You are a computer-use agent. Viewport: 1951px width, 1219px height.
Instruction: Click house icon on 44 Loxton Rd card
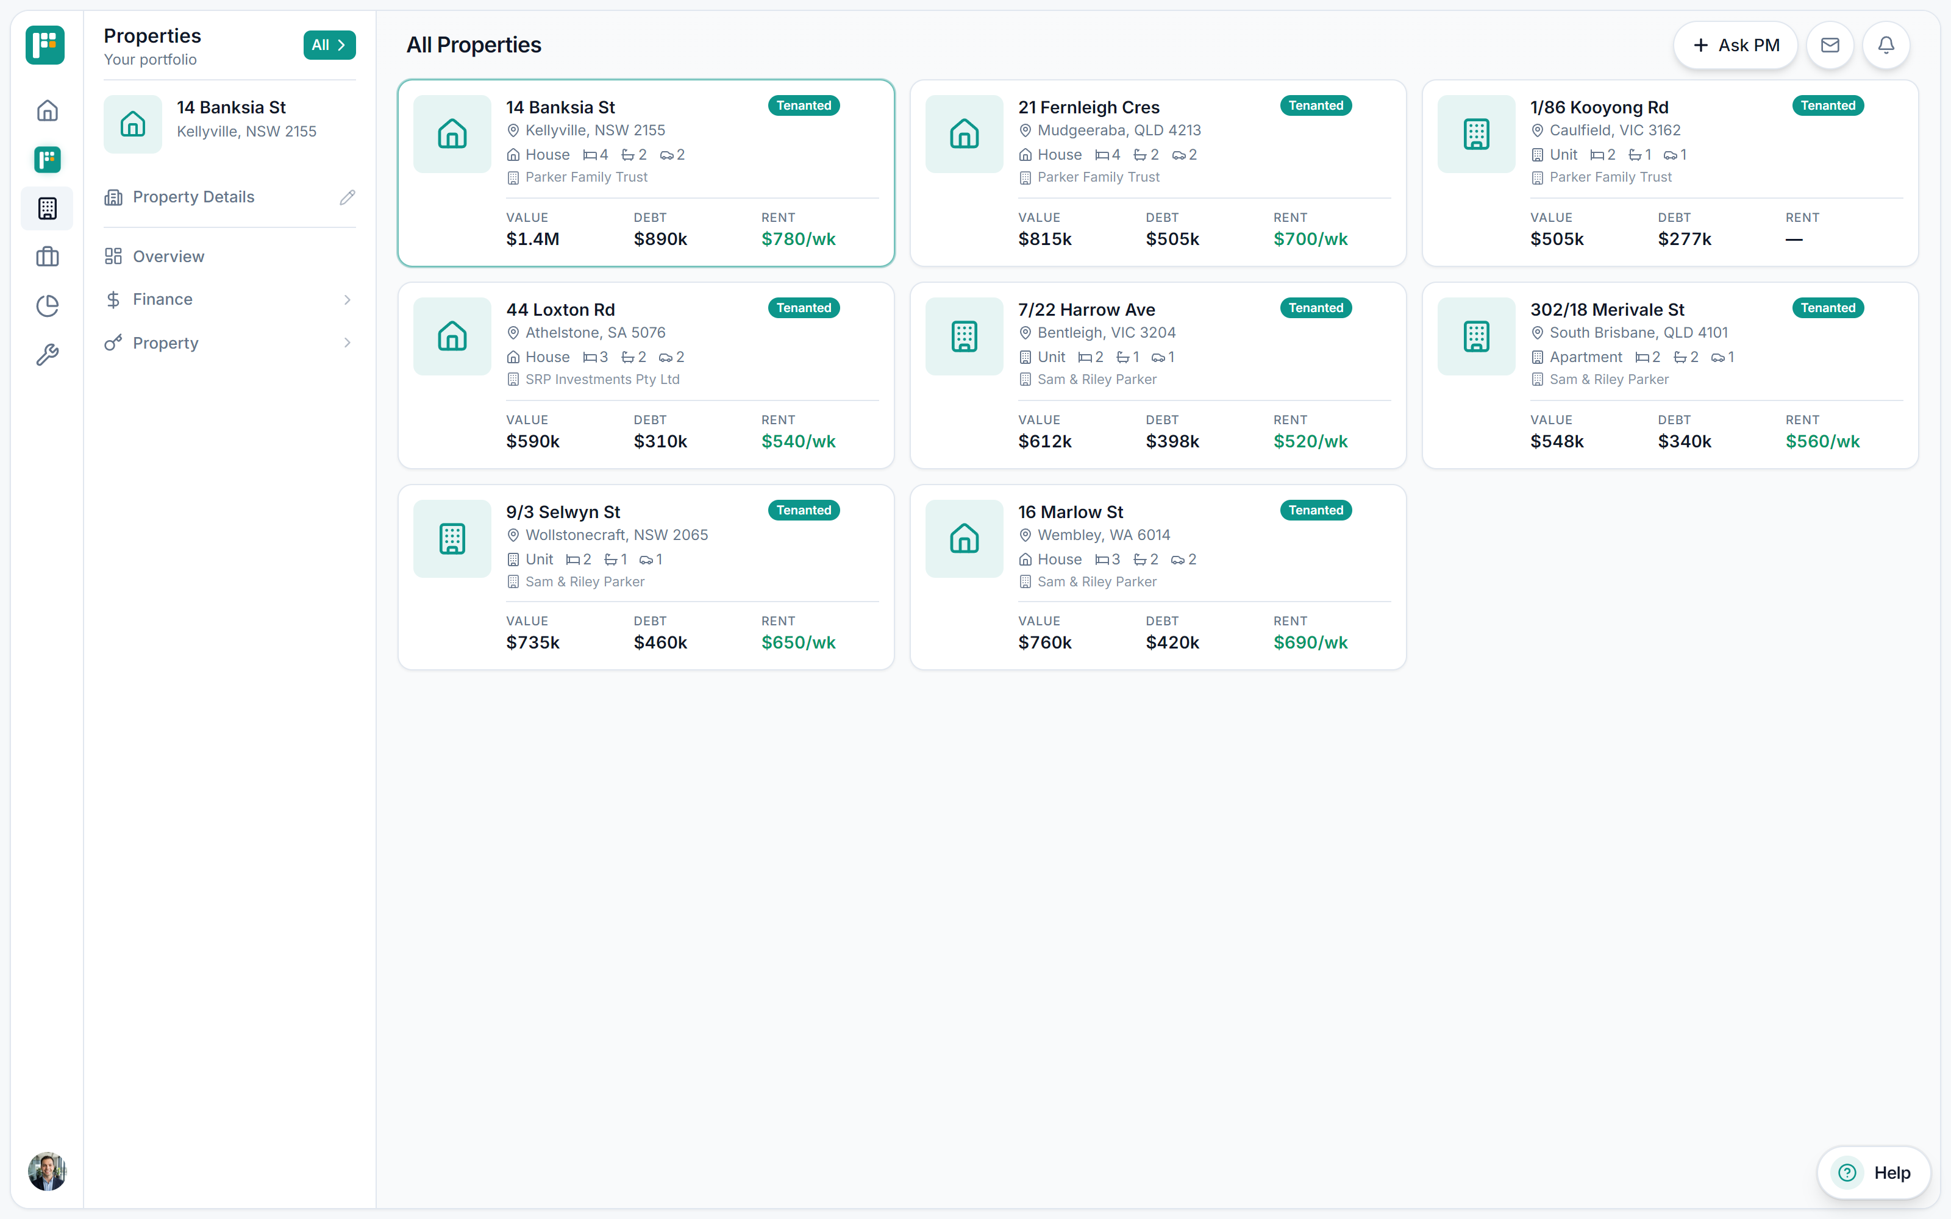coord(452,336)
